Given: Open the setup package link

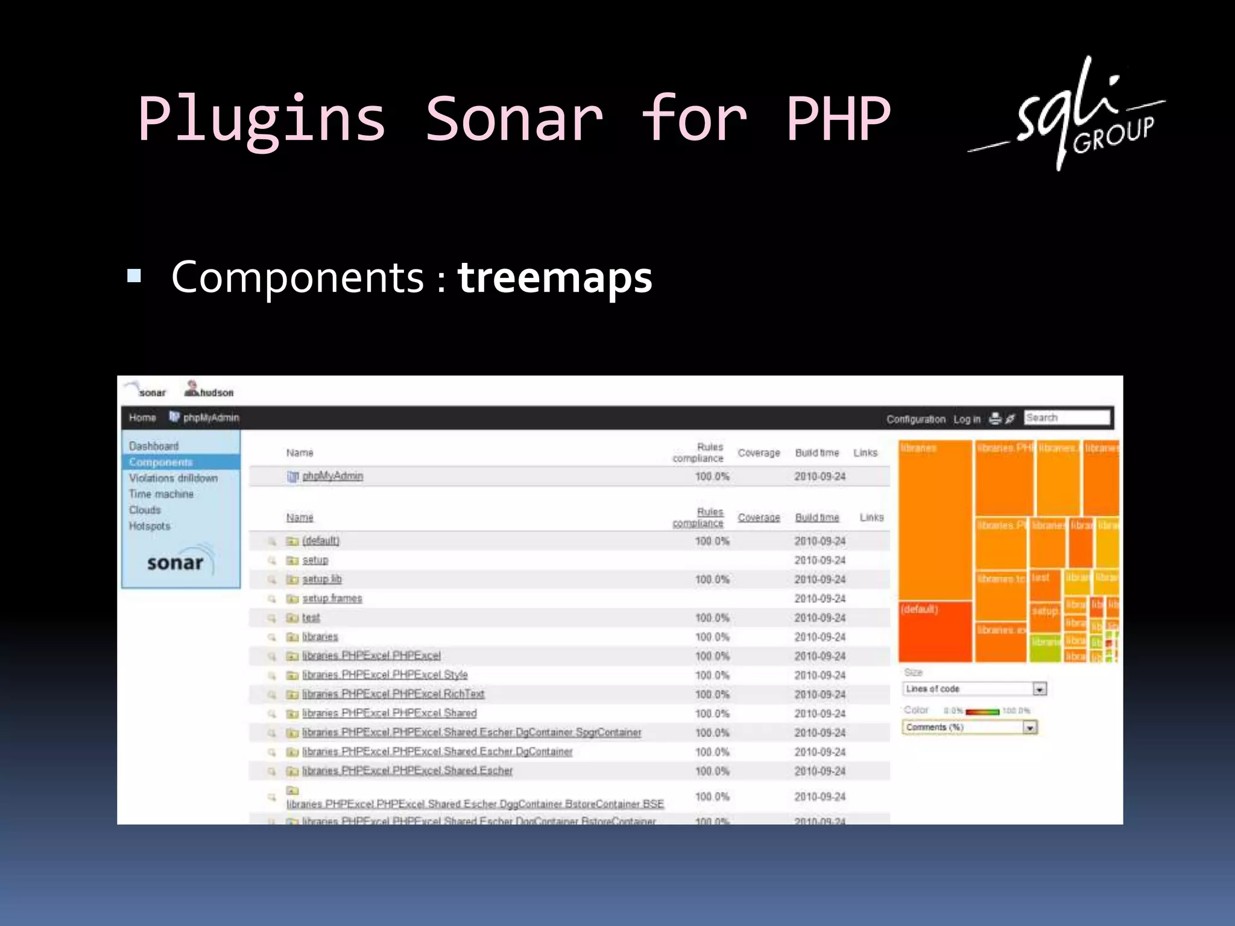Looking at the screenshot, I should point(315,560).
